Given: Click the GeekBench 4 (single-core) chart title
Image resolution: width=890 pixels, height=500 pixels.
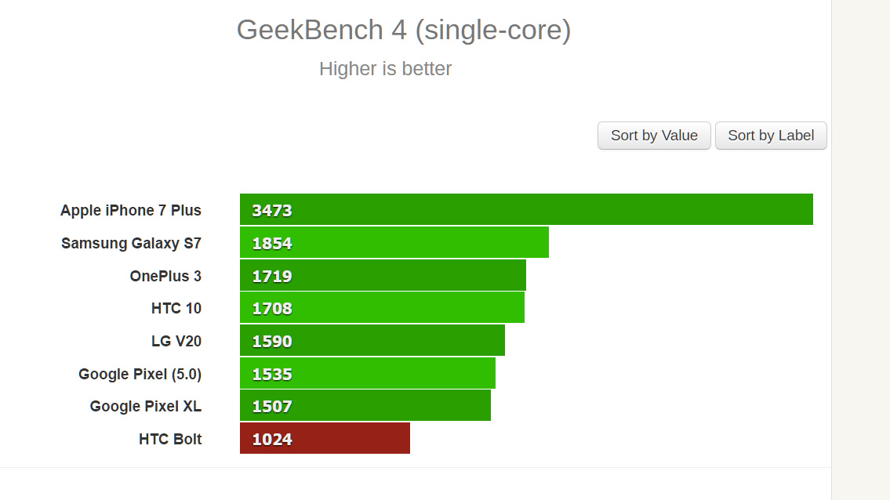Looking at the screenshot, I should click(404, 30).
